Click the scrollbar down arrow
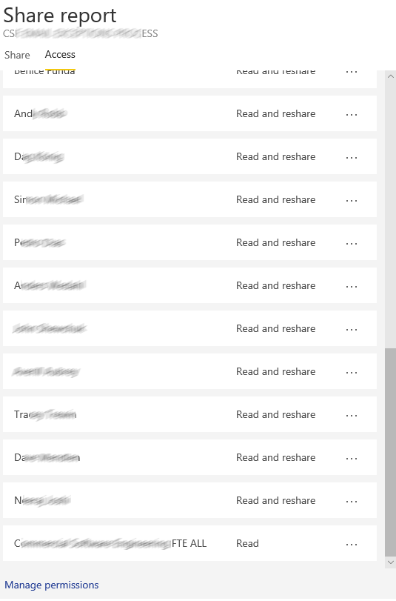The image size is (396, 601). point(390,562)
